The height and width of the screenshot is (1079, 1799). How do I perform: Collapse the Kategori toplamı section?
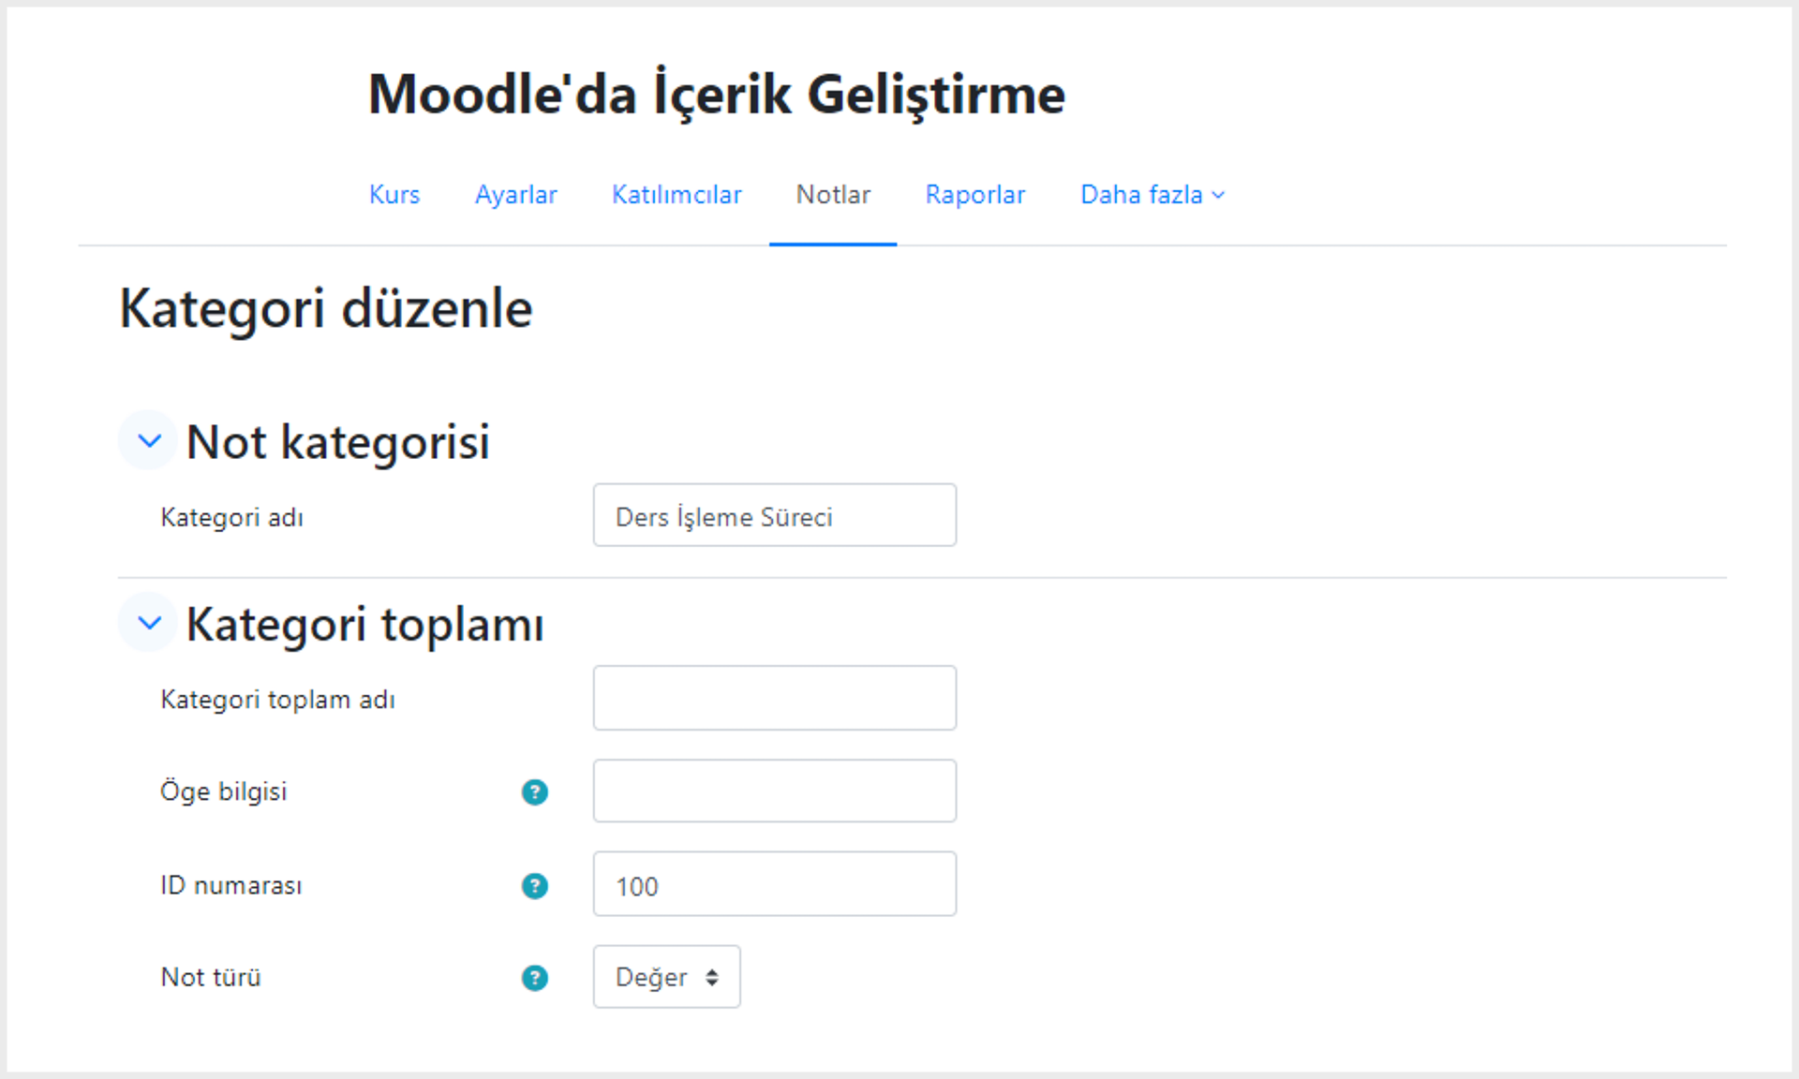tap(149, 622)
